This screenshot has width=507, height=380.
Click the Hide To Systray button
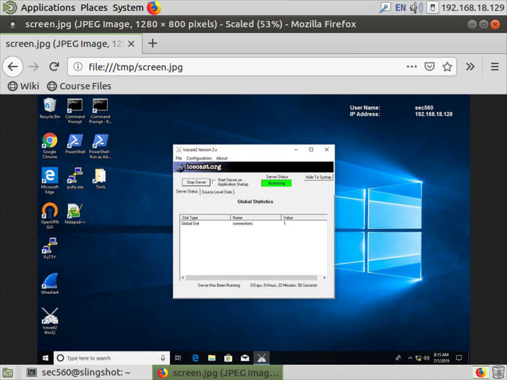point(318,177)
